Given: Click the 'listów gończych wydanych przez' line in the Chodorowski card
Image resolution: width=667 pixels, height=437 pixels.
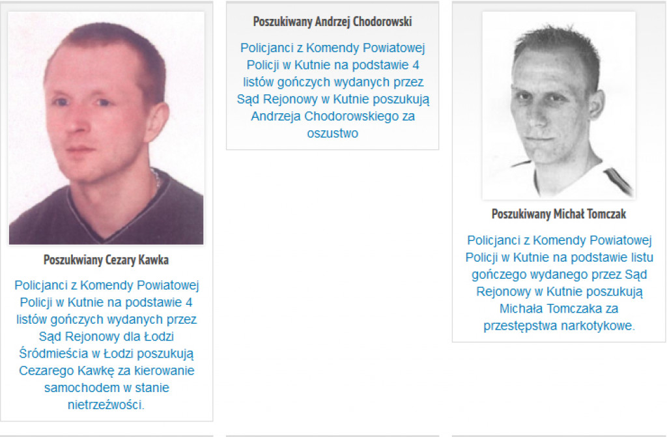Looking at the screenshot, I should (x=333, y=82).
